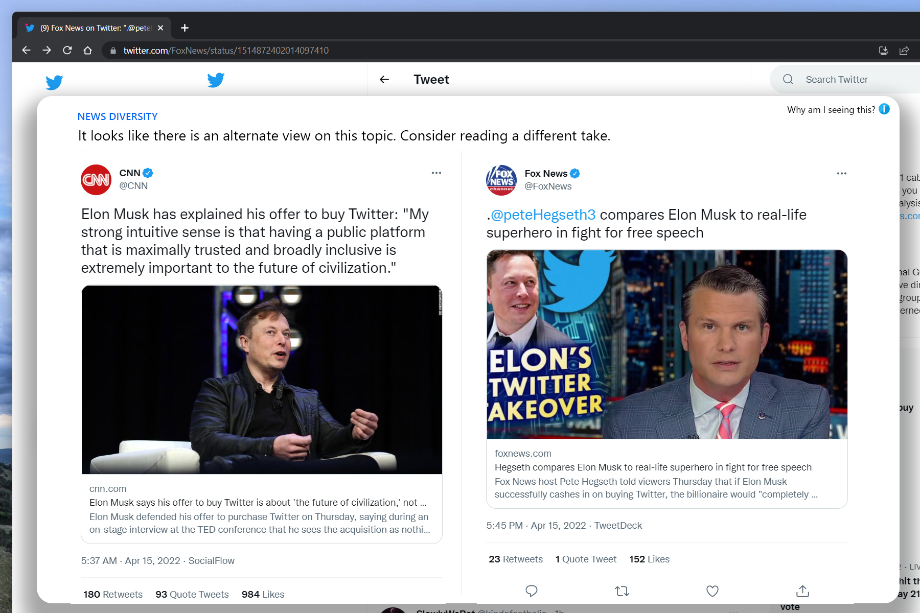Click the Twitter bird logo

coord(54,82)
